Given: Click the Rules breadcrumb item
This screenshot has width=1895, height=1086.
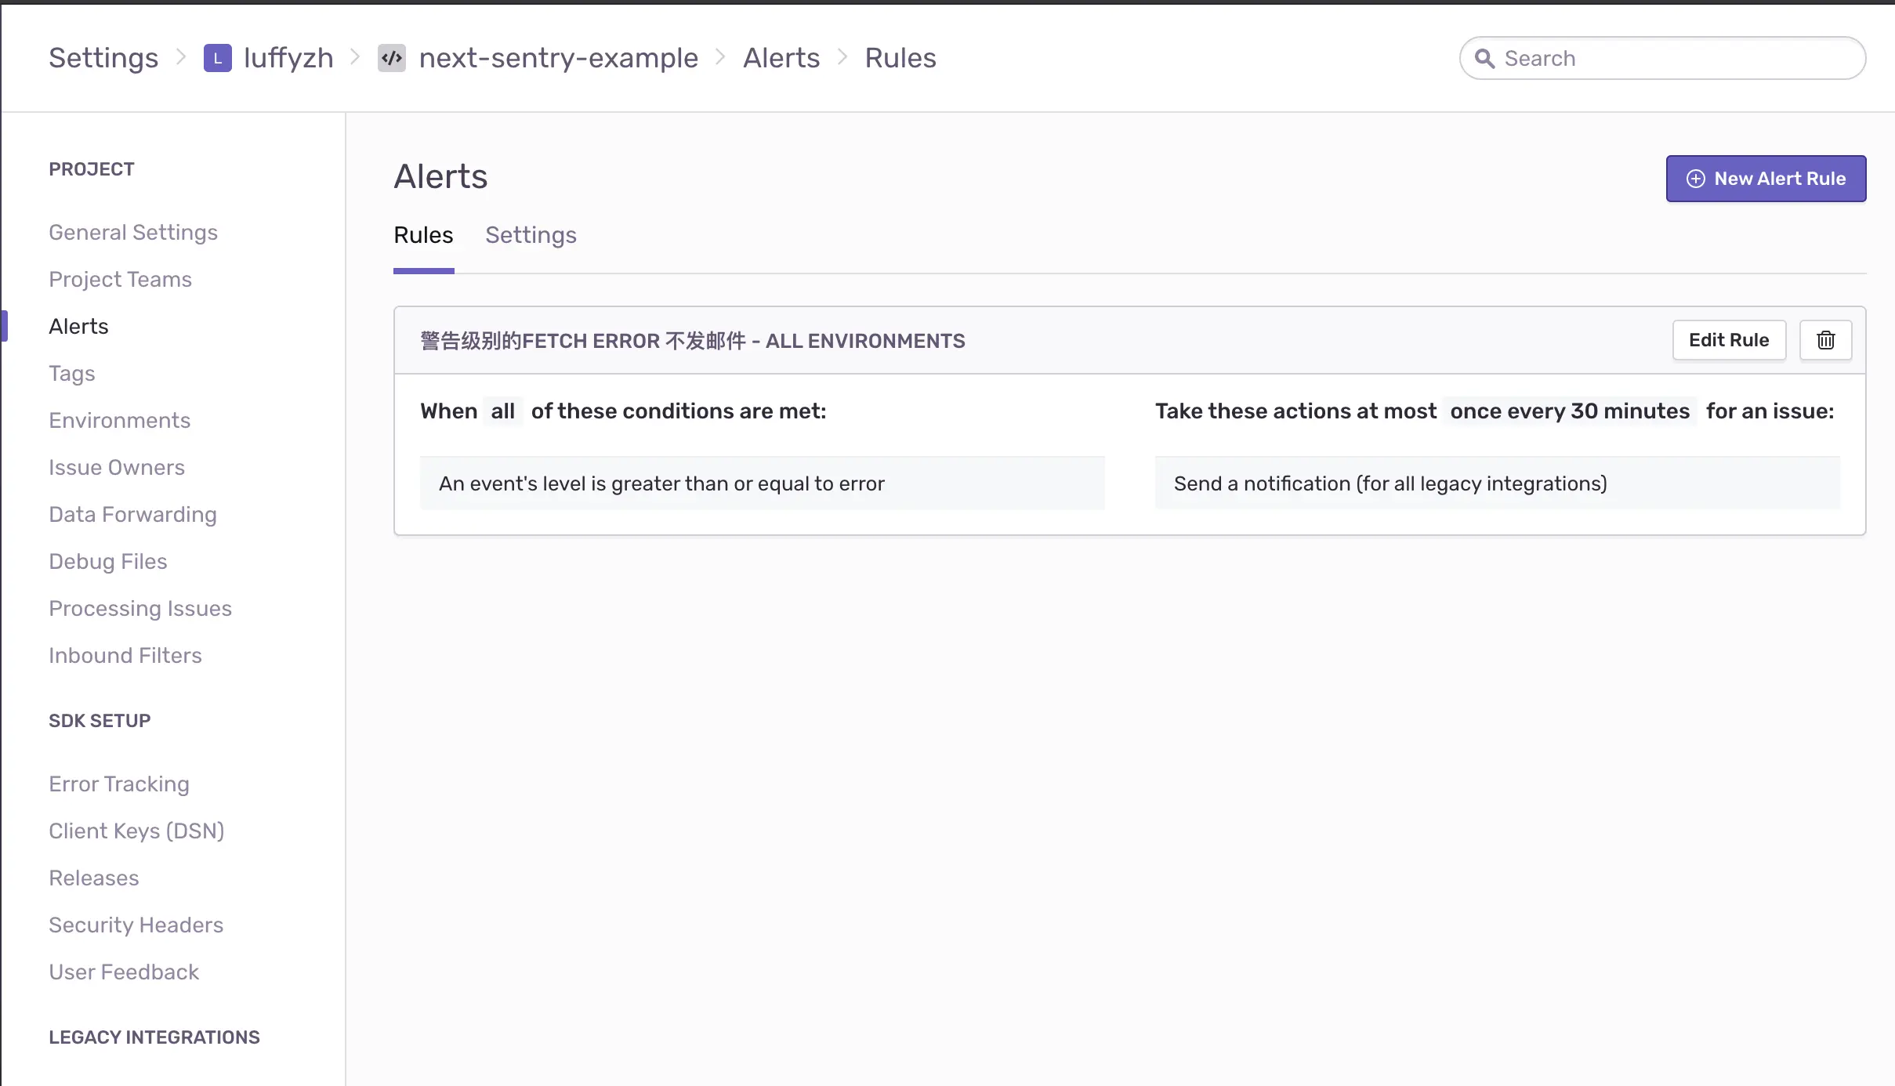Looking at the screenshot, I should (x=900, y=58).
